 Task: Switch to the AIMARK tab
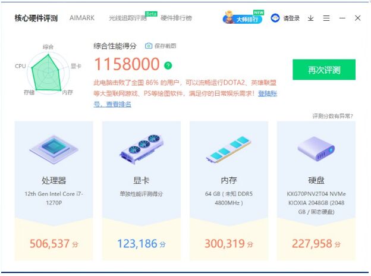coord(81,18)
